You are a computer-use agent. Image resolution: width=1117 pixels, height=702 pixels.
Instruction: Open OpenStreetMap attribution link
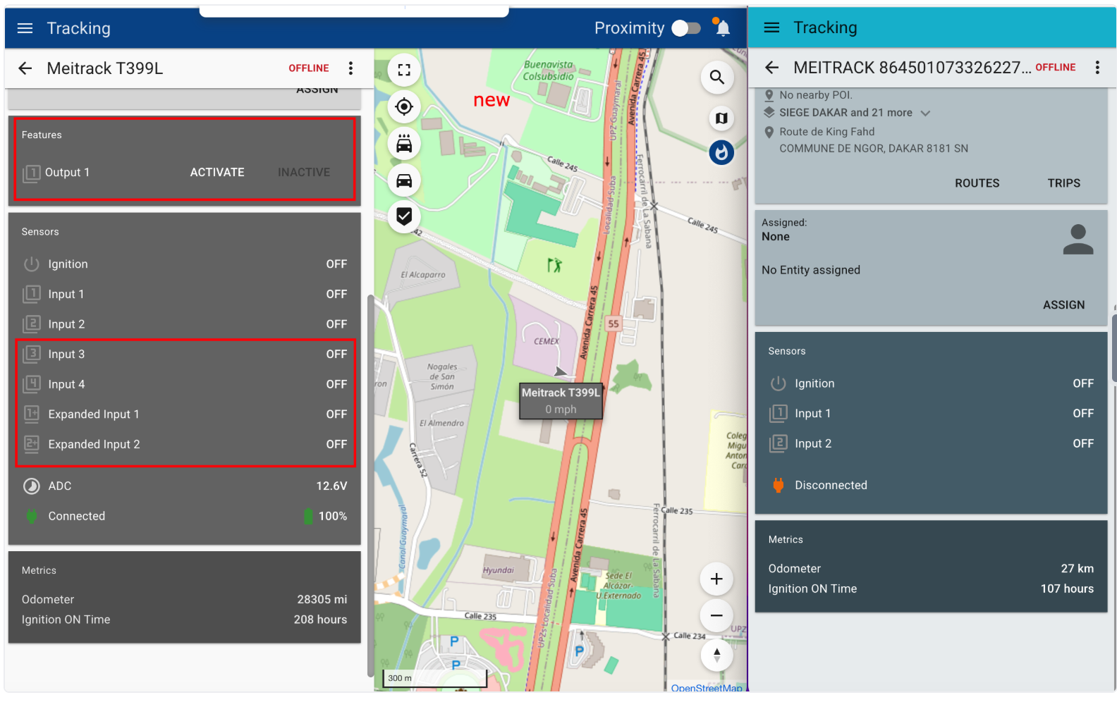(707, 688)
